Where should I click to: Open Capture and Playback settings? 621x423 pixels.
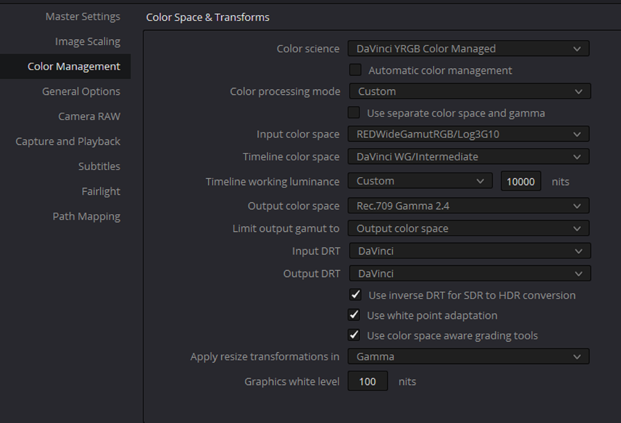tap(68, 141)
